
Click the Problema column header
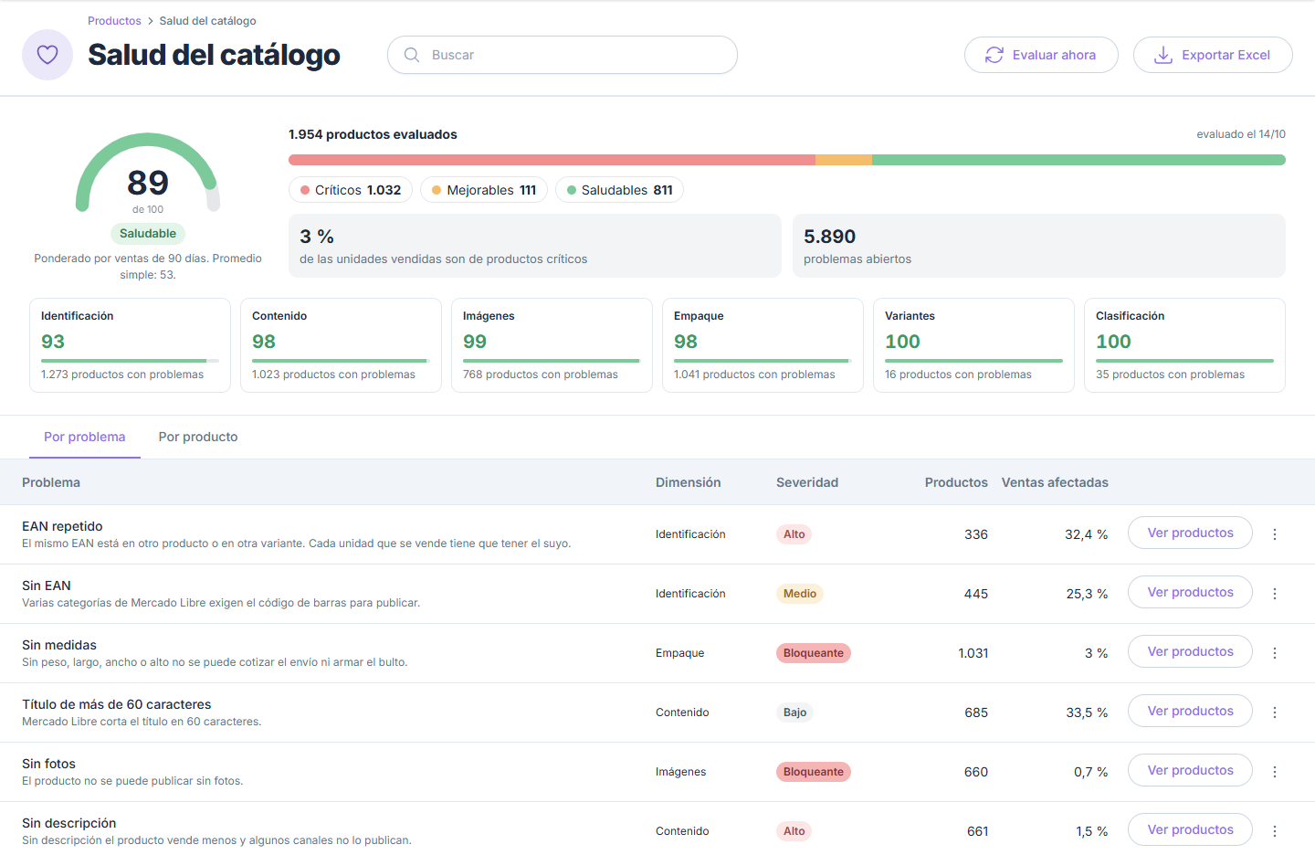point(51,482)
